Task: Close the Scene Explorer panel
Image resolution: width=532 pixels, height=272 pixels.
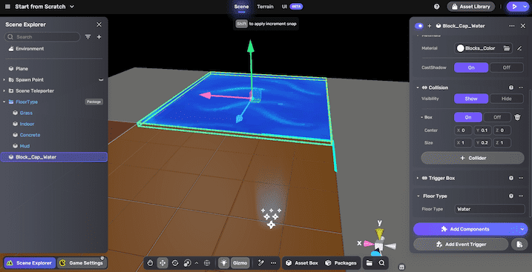Action: (99, 24)
